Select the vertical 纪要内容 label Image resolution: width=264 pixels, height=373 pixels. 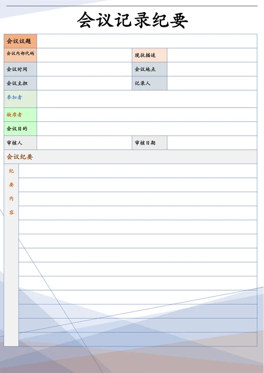click(x=12, y=255)
